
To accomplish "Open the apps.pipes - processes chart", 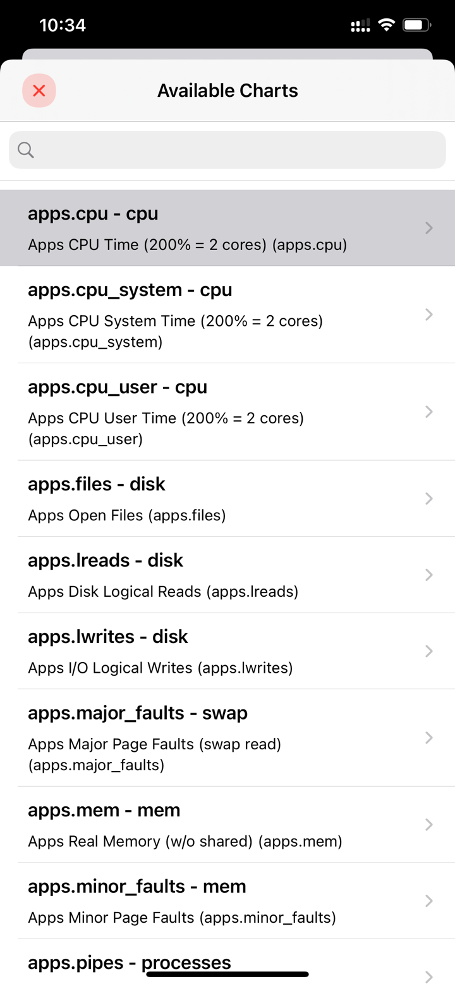I will [190, 963].
